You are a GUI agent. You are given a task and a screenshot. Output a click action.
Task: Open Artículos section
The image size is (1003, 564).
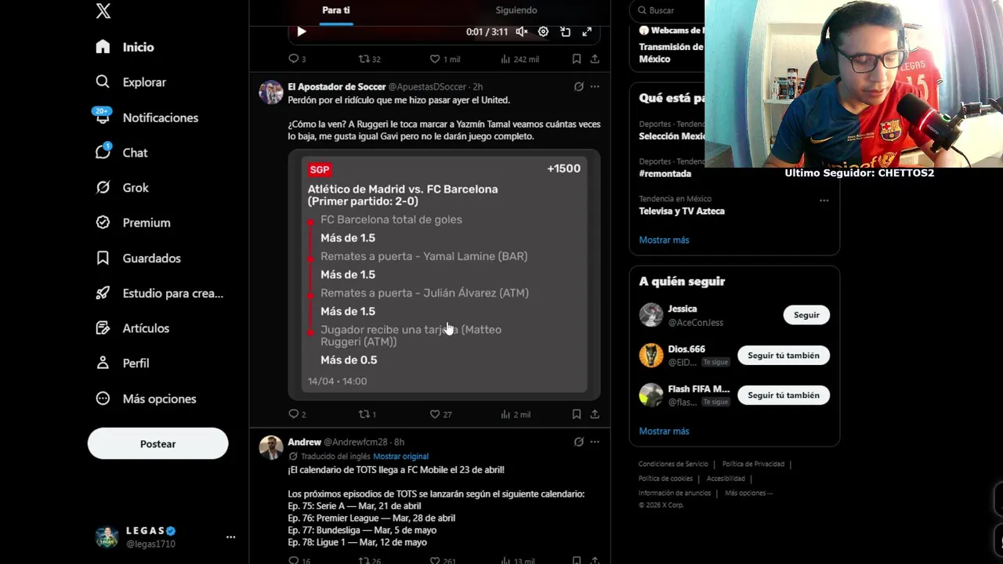tap(132, 328)
